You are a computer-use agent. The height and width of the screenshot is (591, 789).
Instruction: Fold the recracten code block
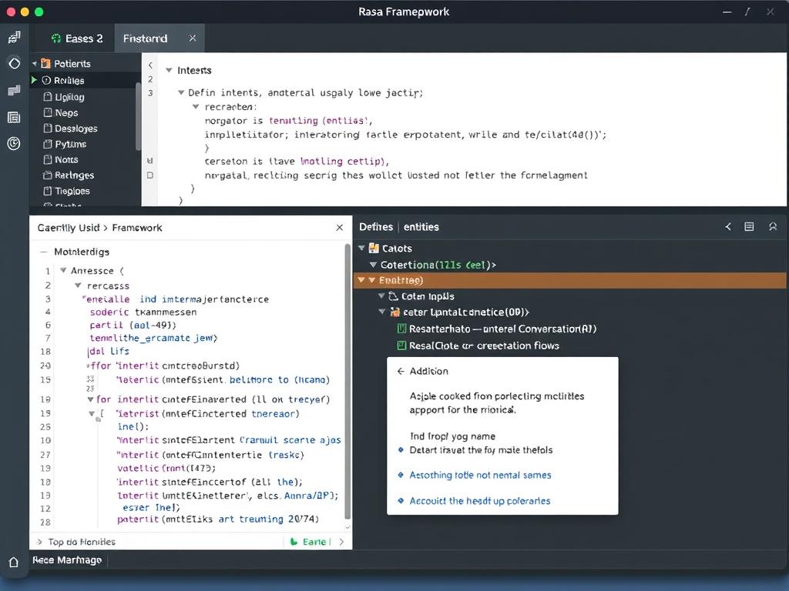pos(196,106)
